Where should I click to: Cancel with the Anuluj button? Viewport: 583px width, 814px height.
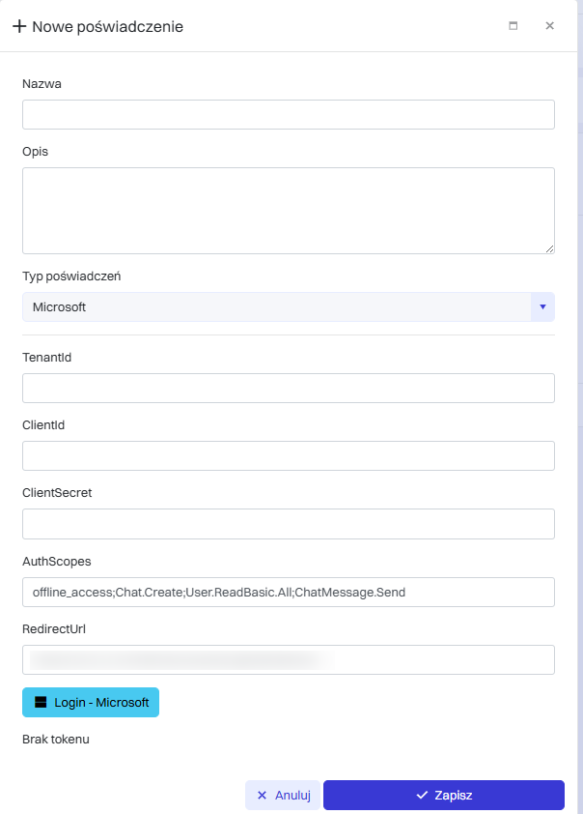point(283,795)
